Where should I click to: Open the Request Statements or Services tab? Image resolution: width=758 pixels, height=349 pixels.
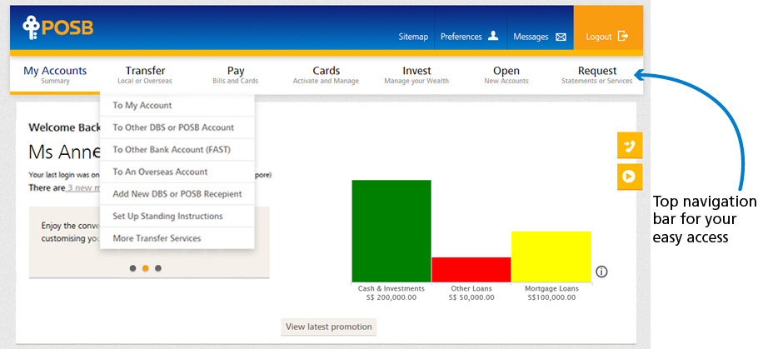[596, 75]
